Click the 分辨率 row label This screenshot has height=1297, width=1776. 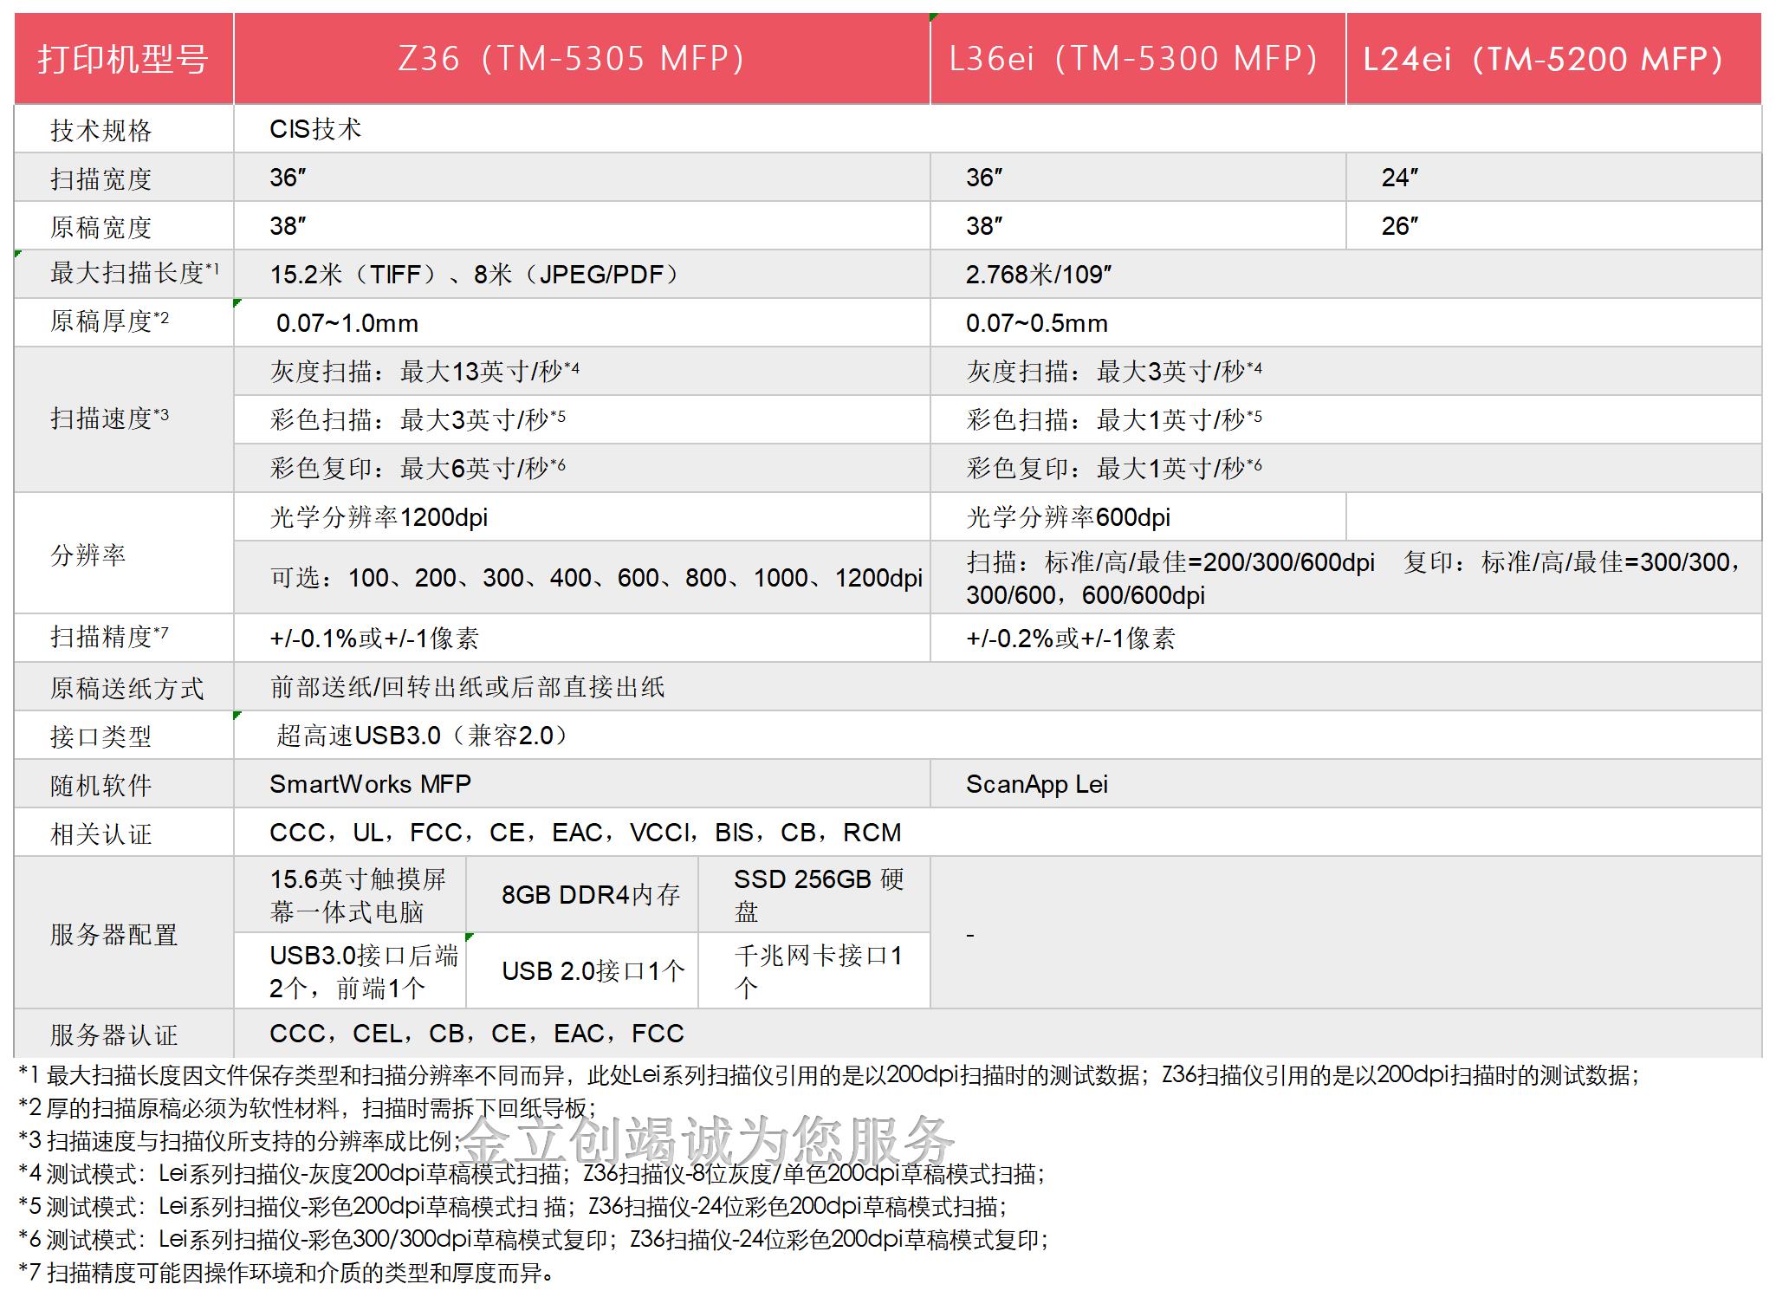124,554
